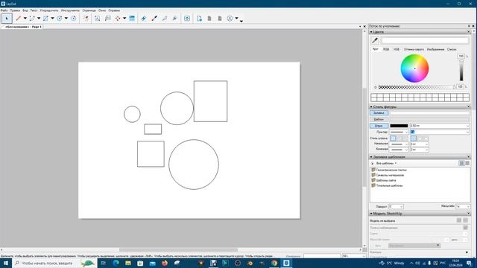This screenshot has height=268, width=477.
Task: Select the Line drawing tool
Action: (19, 18)
